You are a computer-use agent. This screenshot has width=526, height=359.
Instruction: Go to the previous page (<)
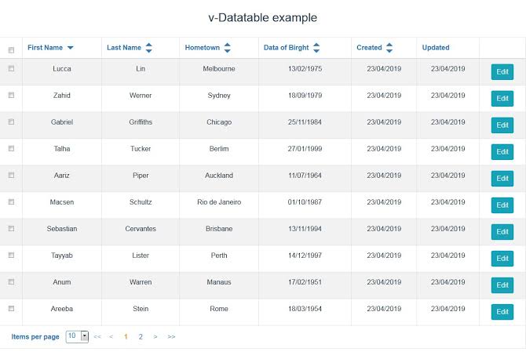point(111,336)
